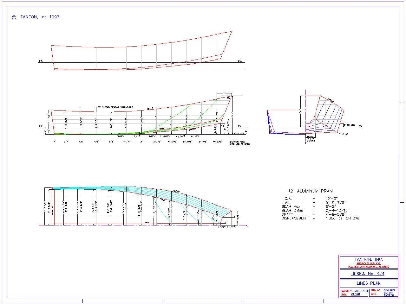Click the '1-1/16"' chine distance value
The image size is (406, 304).
tap(126, 142)
